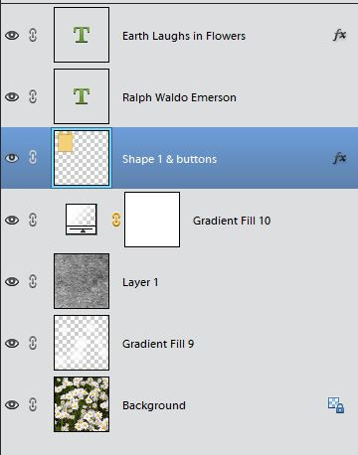Select the Shape 1 & buttons layer name
This screenshot has height=455, width=358.
169,159
